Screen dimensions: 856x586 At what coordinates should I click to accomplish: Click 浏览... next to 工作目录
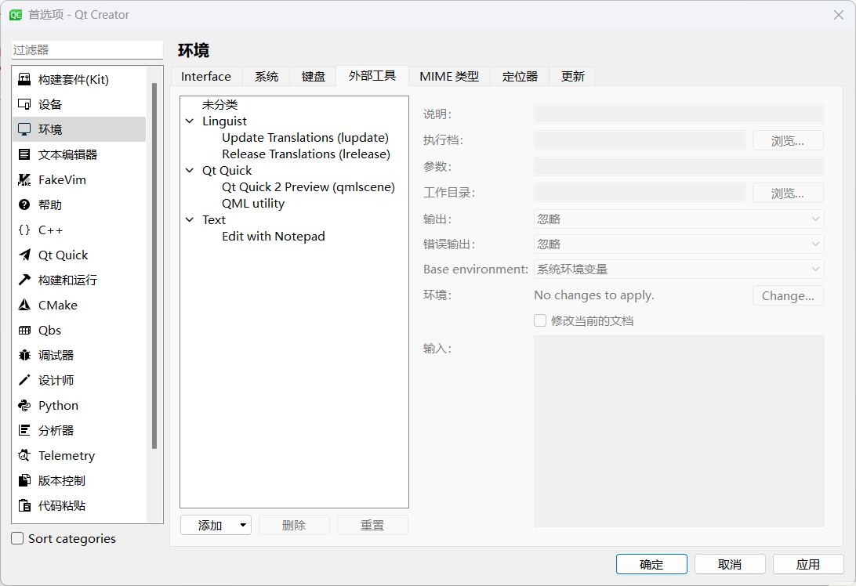point(788,193)
